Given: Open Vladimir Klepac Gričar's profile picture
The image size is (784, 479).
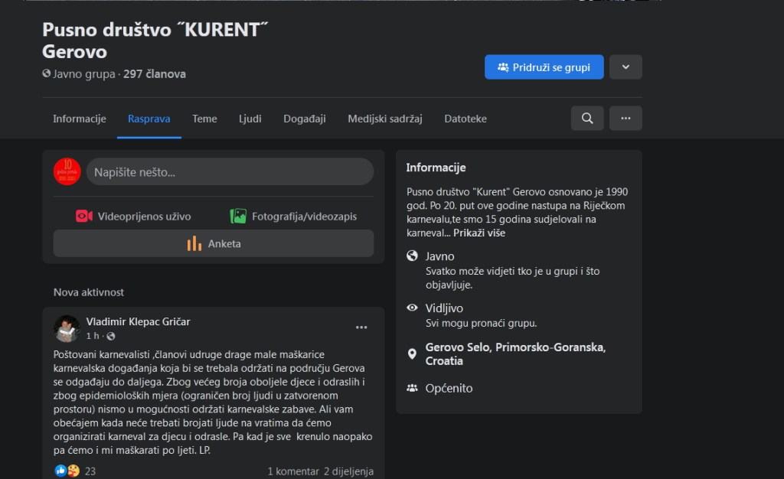Looking at the screenshot, I should click(67, 328).
